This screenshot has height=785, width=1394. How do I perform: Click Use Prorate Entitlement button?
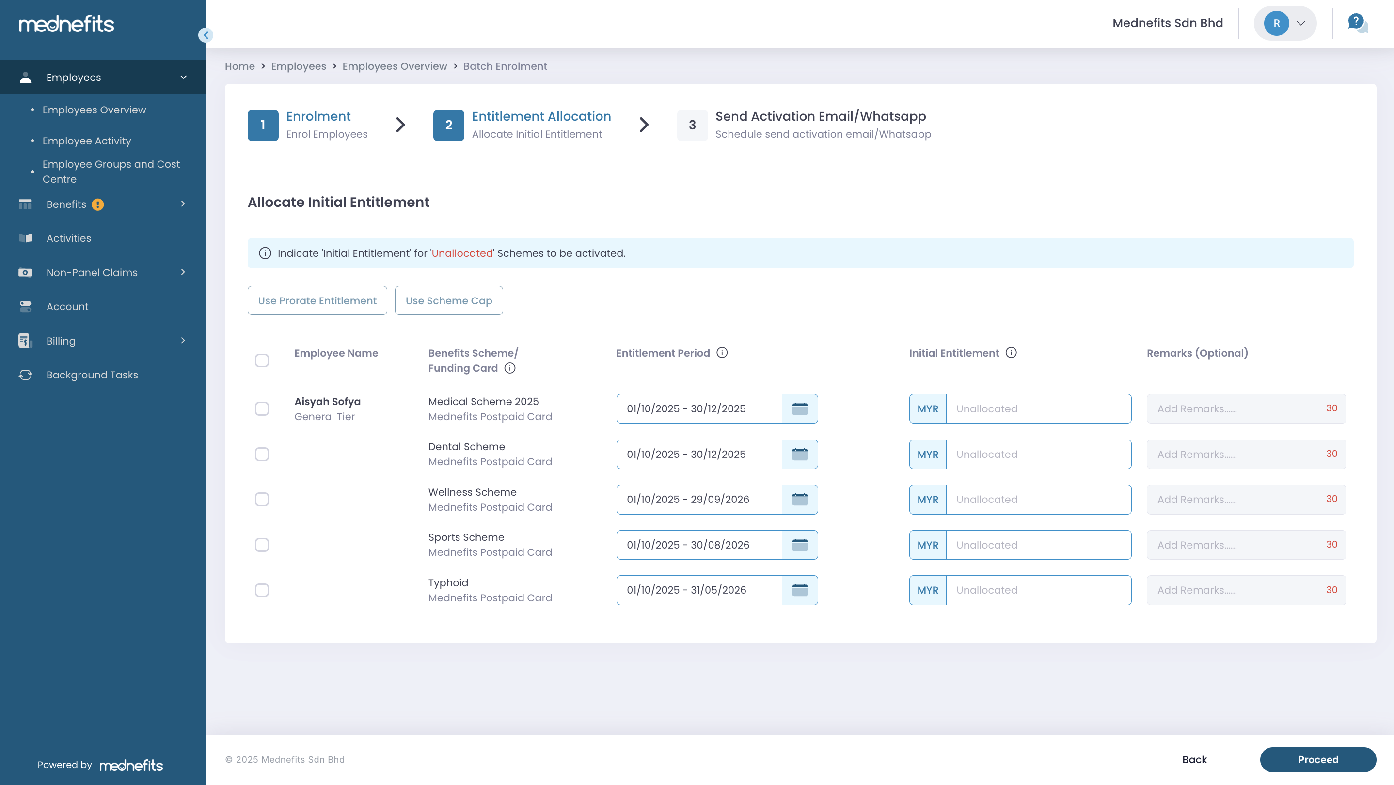point(317,300)
